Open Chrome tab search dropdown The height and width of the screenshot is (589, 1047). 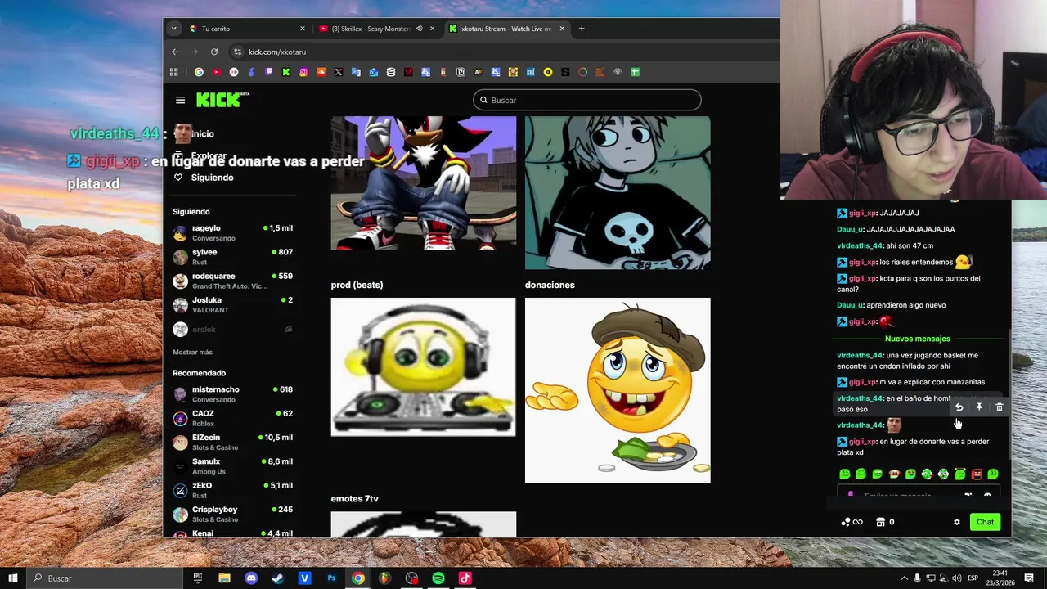(173, 29)
